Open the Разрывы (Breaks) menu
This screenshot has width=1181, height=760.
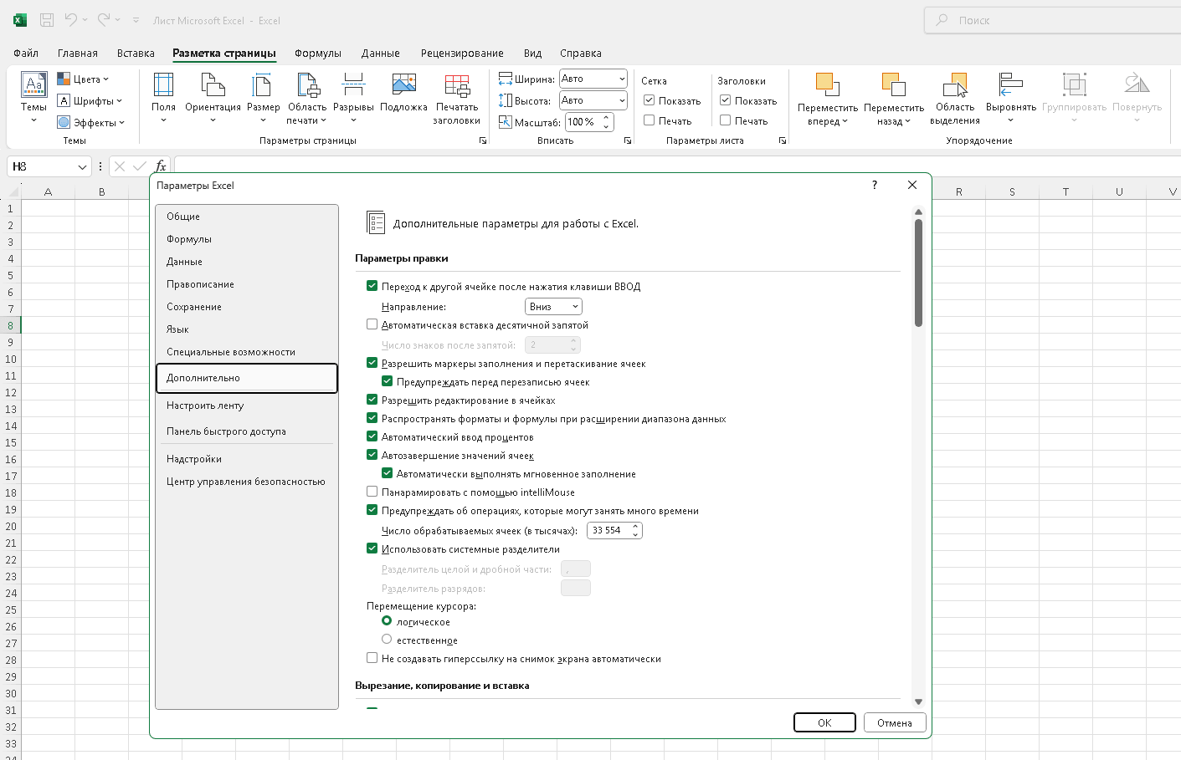point(353,98)
